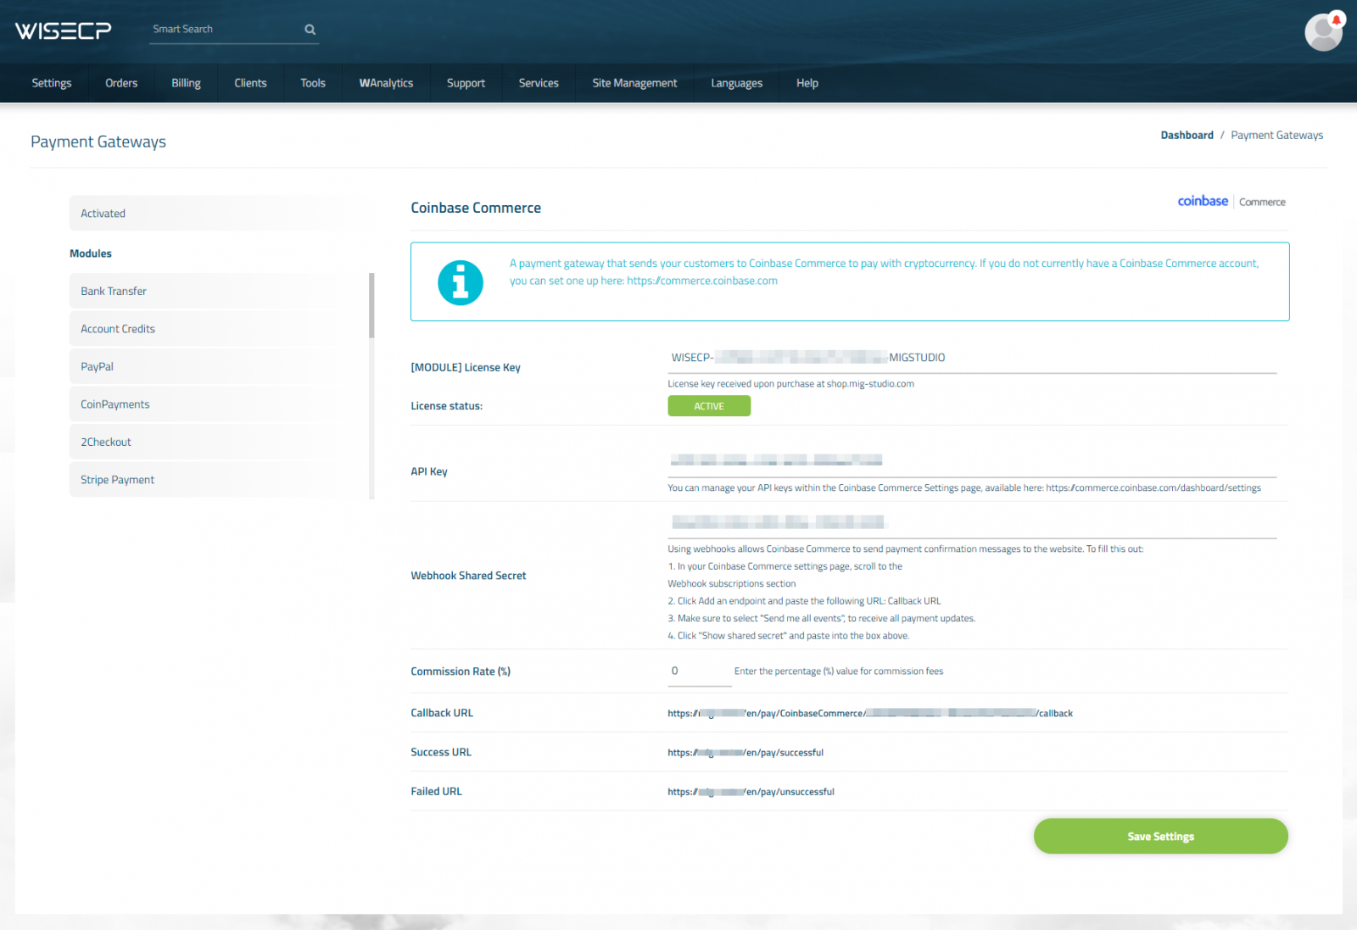Click the Save Settings button
The image size is (1357, 930).
coord(1160,836)
